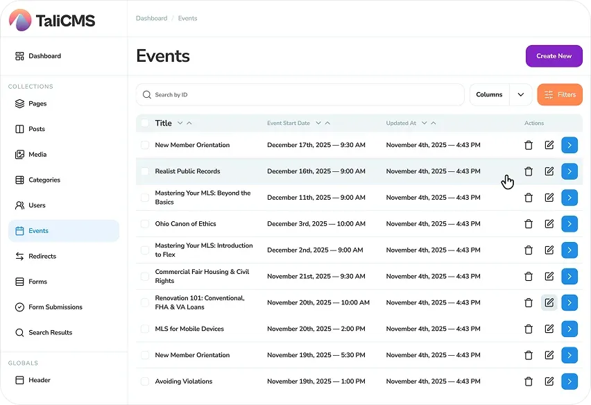The image size is (591, 405).
Task: Sort Title ascending with up chevron
Action: click(x=189, y=123)
